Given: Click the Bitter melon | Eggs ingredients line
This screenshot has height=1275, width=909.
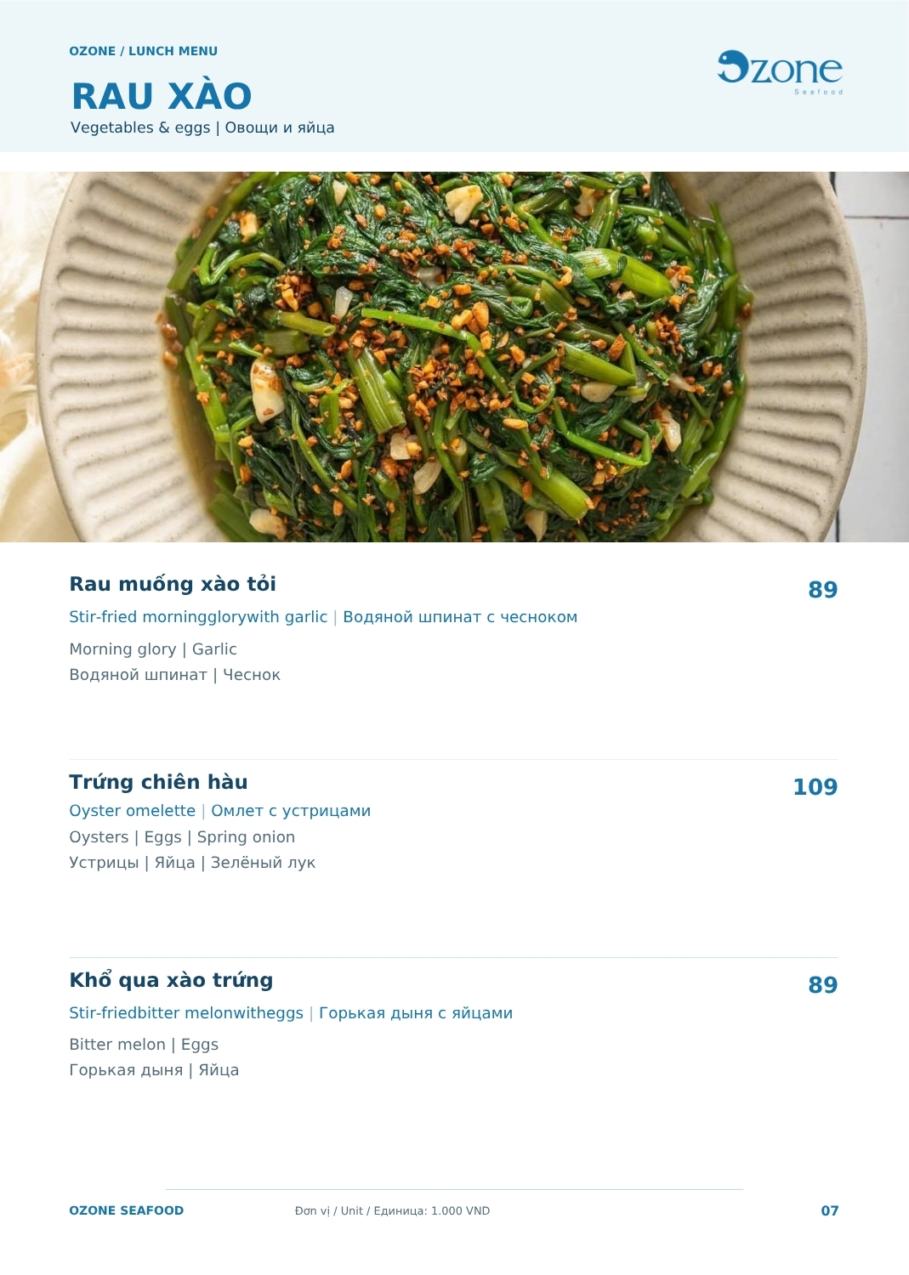Looking at the screenshot, I should [144, 1045].
